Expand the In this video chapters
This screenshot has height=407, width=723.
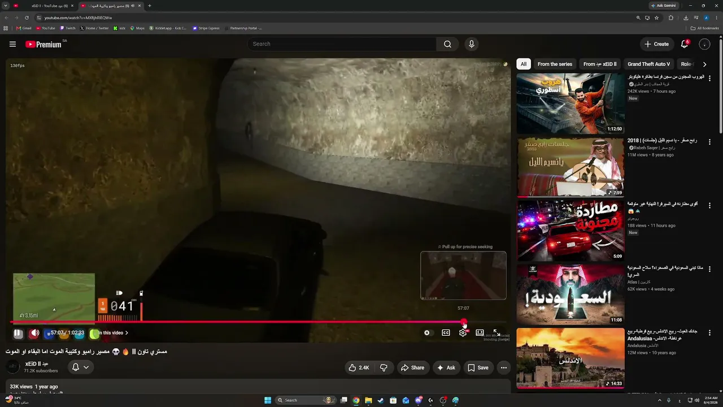click(x=114, y=333)
